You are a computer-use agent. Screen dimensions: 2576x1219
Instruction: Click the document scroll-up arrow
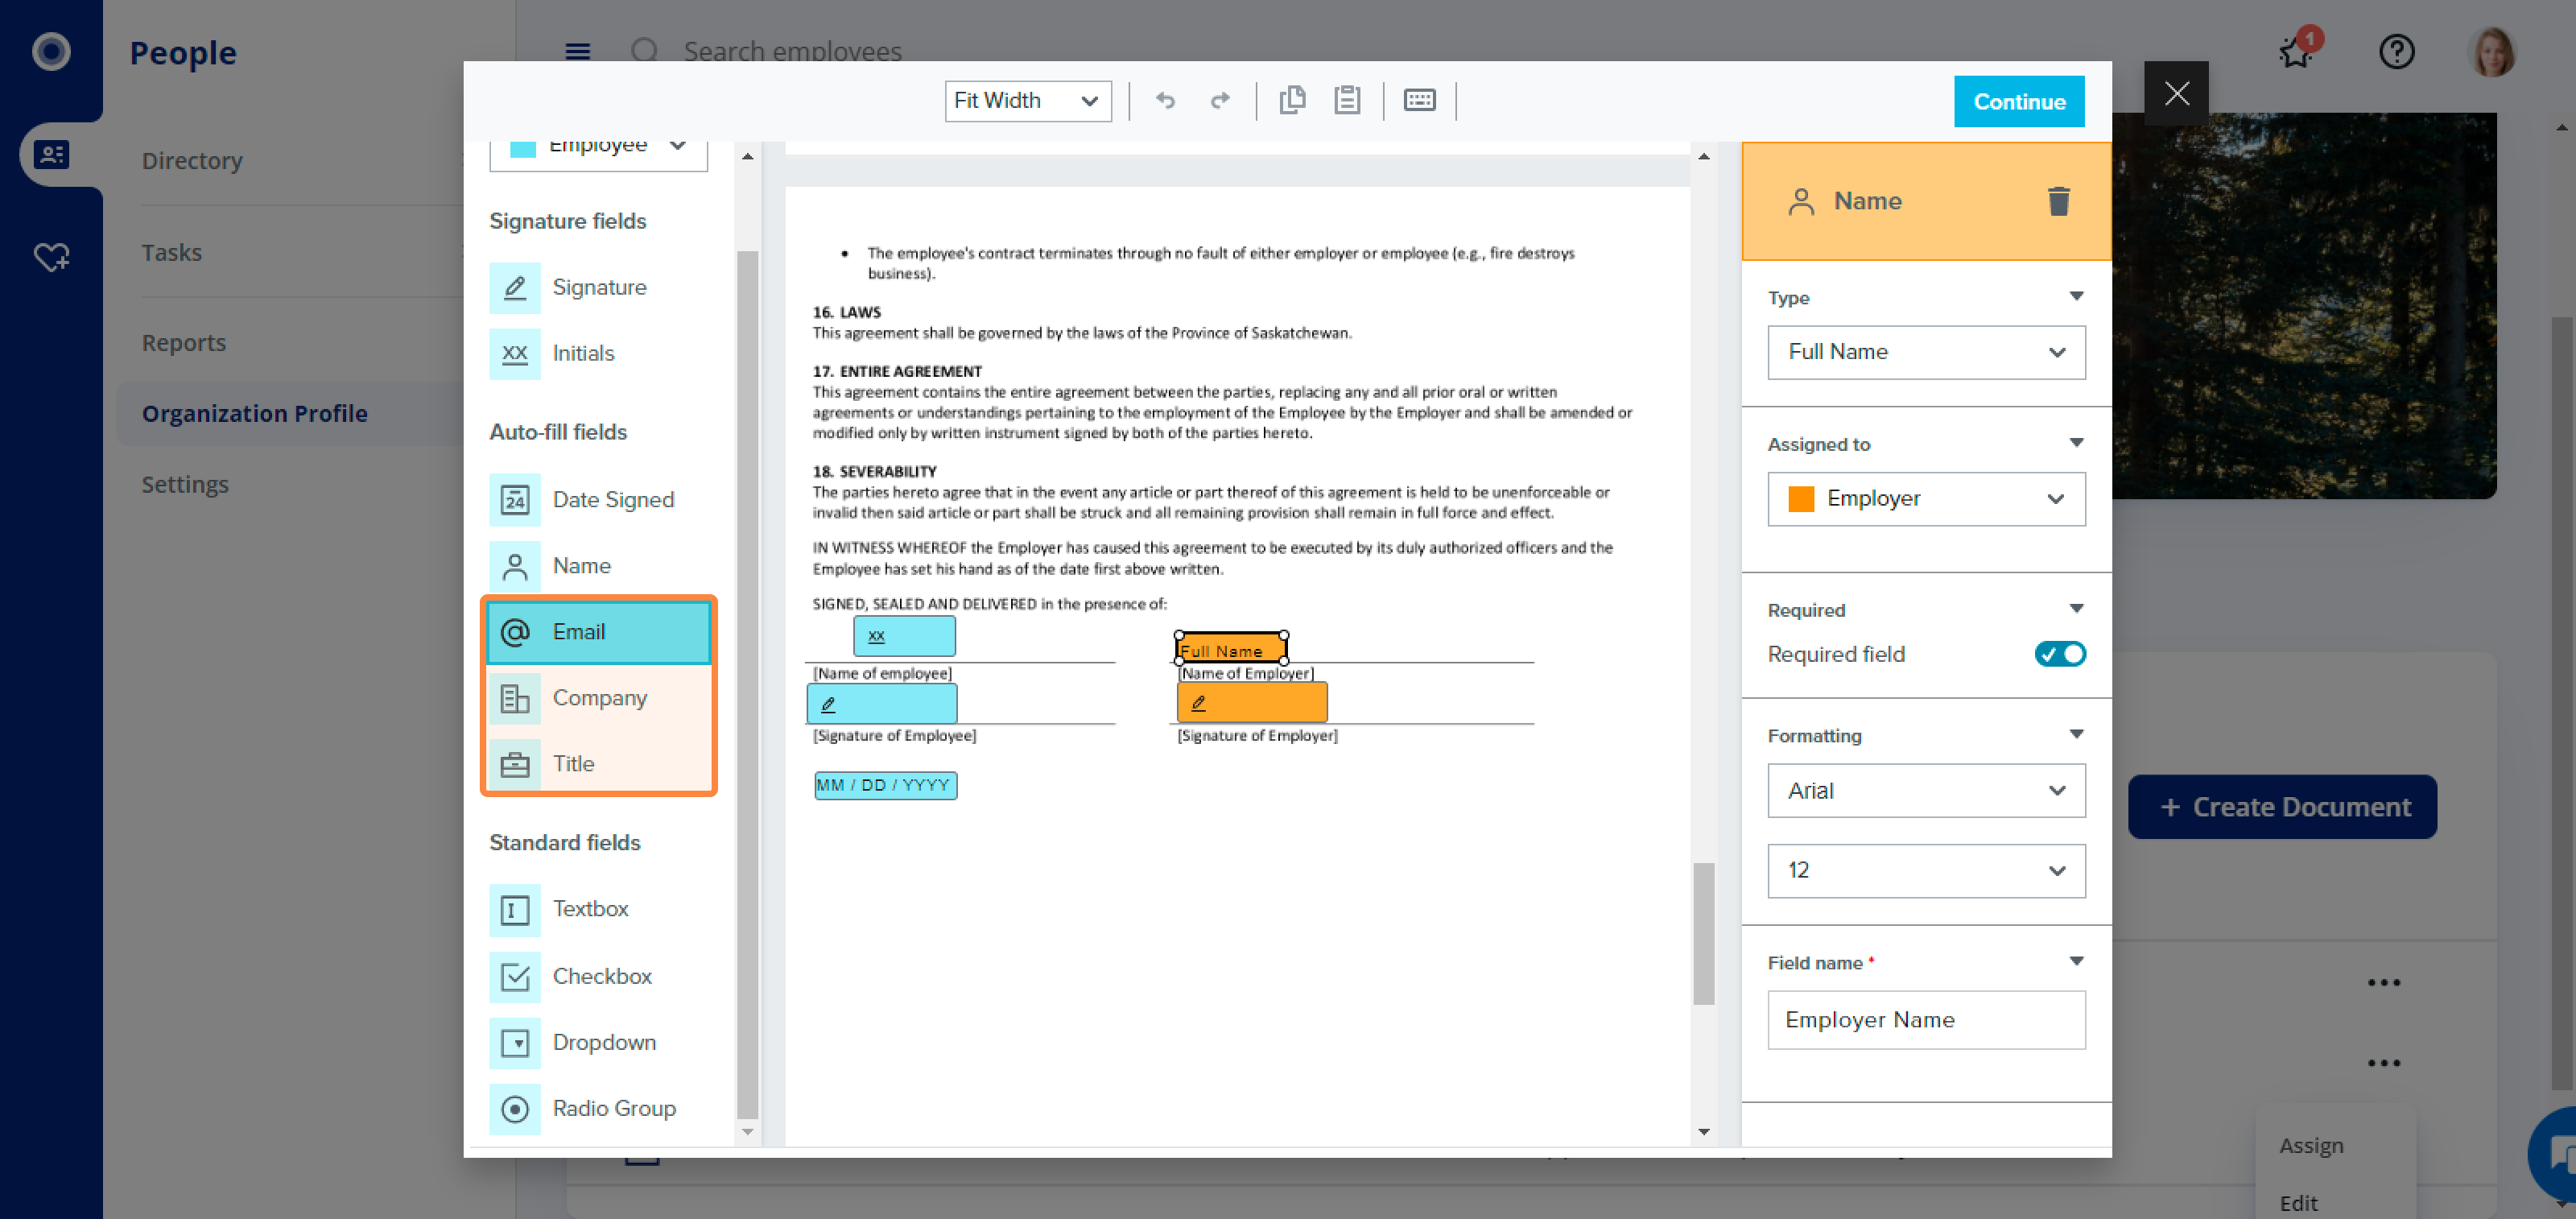point(1703,156)
